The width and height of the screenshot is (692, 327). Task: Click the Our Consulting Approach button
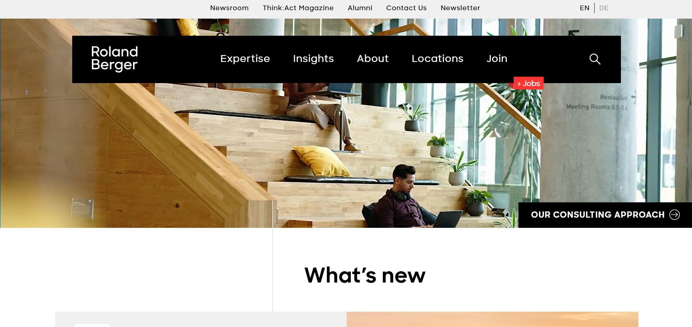(x=605, y=215)
